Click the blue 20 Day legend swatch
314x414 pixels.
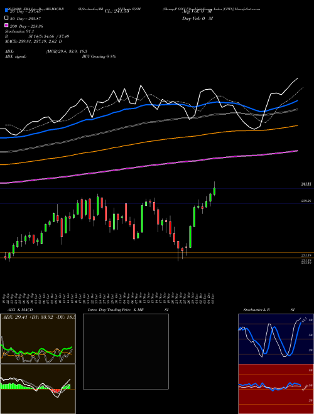[x=6, y=11]
